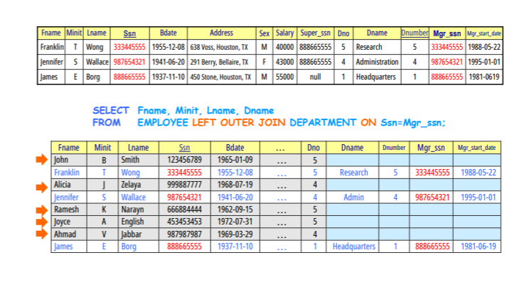Click the 'Fname, Minit, Lname, Dname' select list
Screen dimensions: 527x287
(x=206, y=111)
